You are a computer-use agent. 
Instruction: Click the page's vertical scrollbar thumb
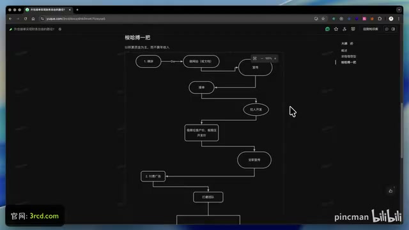pyautogui.click(x=402, y=130)
